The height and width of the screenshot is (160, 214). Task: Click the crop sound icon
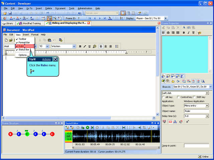[x=144, y=127]
